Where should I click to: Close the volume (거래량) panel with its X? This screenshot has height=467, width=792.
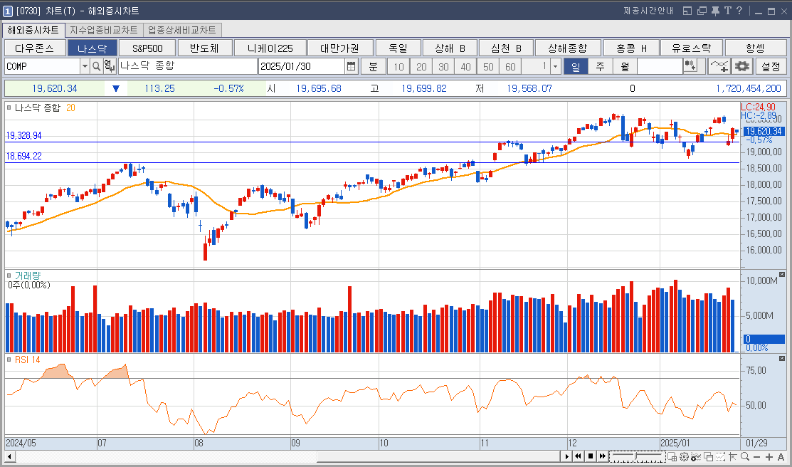[782, 275]
